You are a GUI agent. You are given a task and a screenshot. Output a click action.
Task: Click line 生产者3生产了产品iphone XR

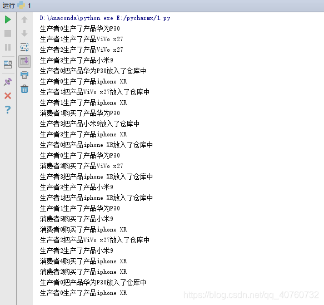(x=83, y=134)
